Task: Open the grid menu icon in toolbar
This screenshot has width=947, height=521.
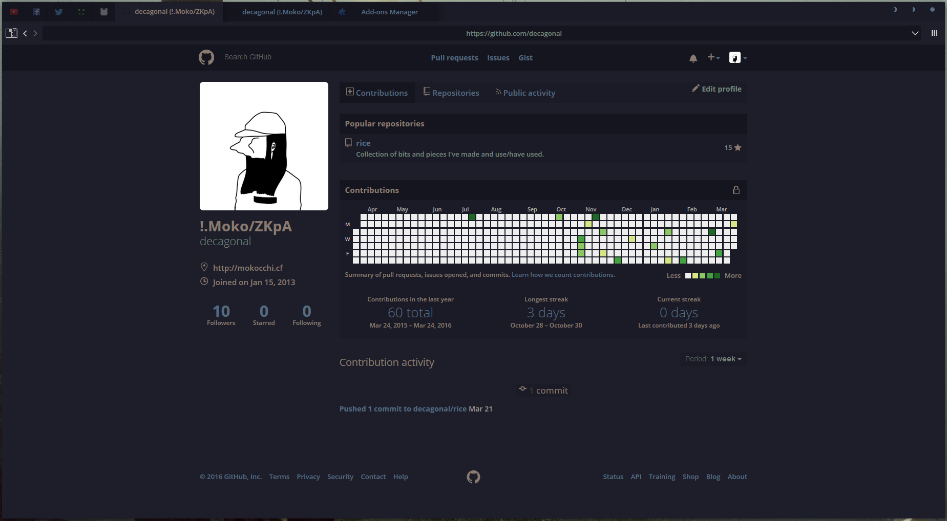Action: [x=934, y=33]
